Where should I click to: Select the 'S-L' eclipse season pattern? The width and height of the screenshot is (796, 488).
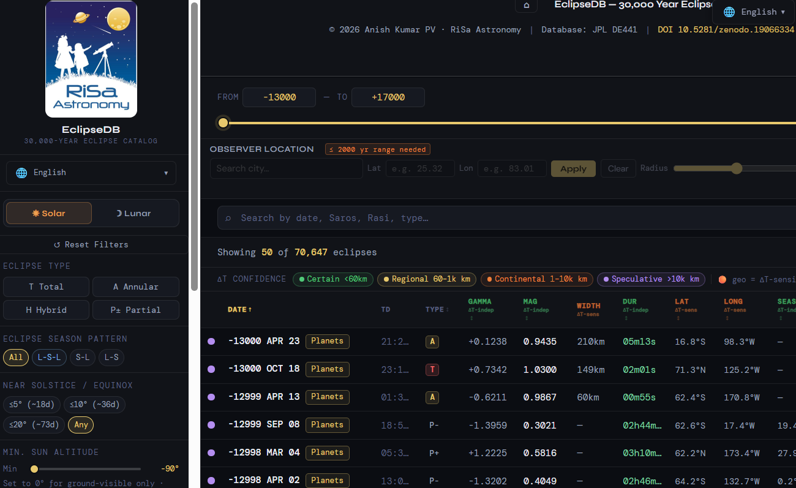pyautogui.click(x=82, y=358)
